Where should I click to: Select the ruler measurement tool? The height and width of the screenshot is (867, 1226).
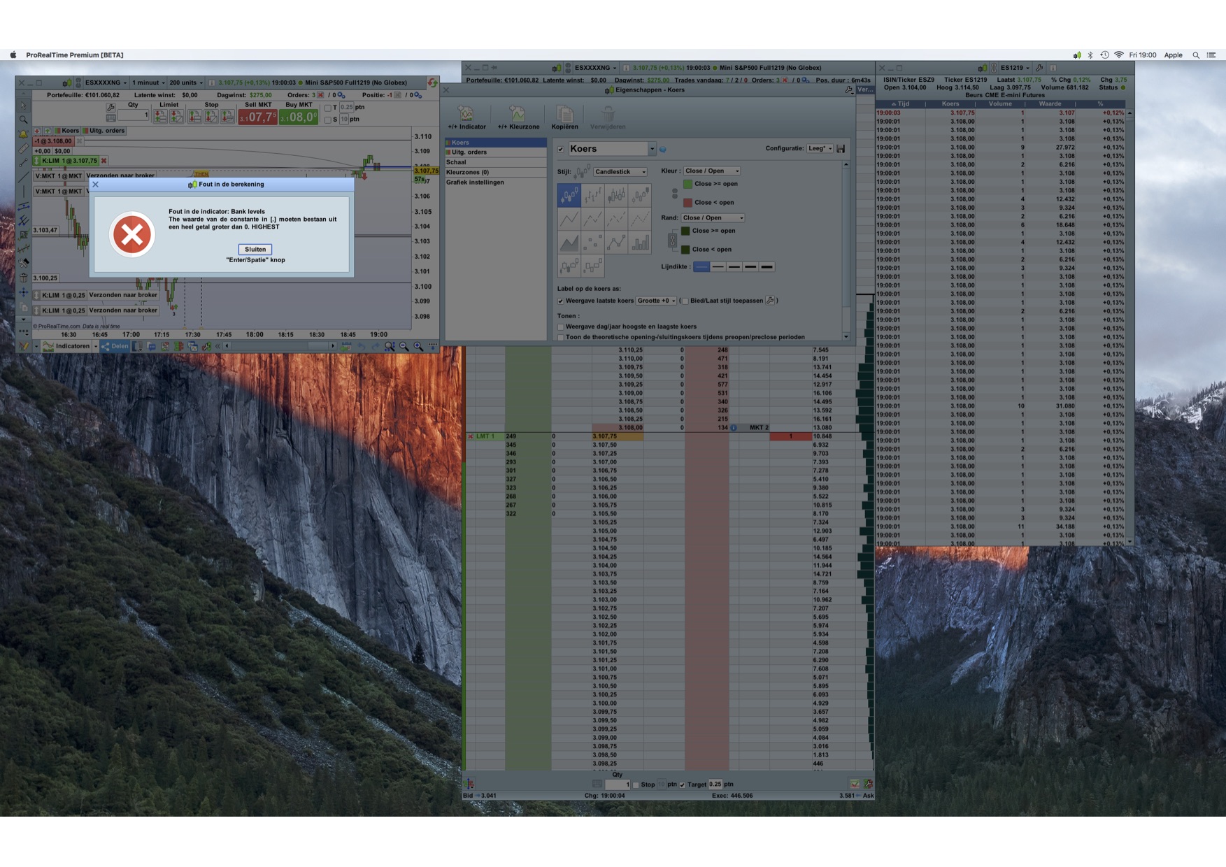click(x=24, y=148)
